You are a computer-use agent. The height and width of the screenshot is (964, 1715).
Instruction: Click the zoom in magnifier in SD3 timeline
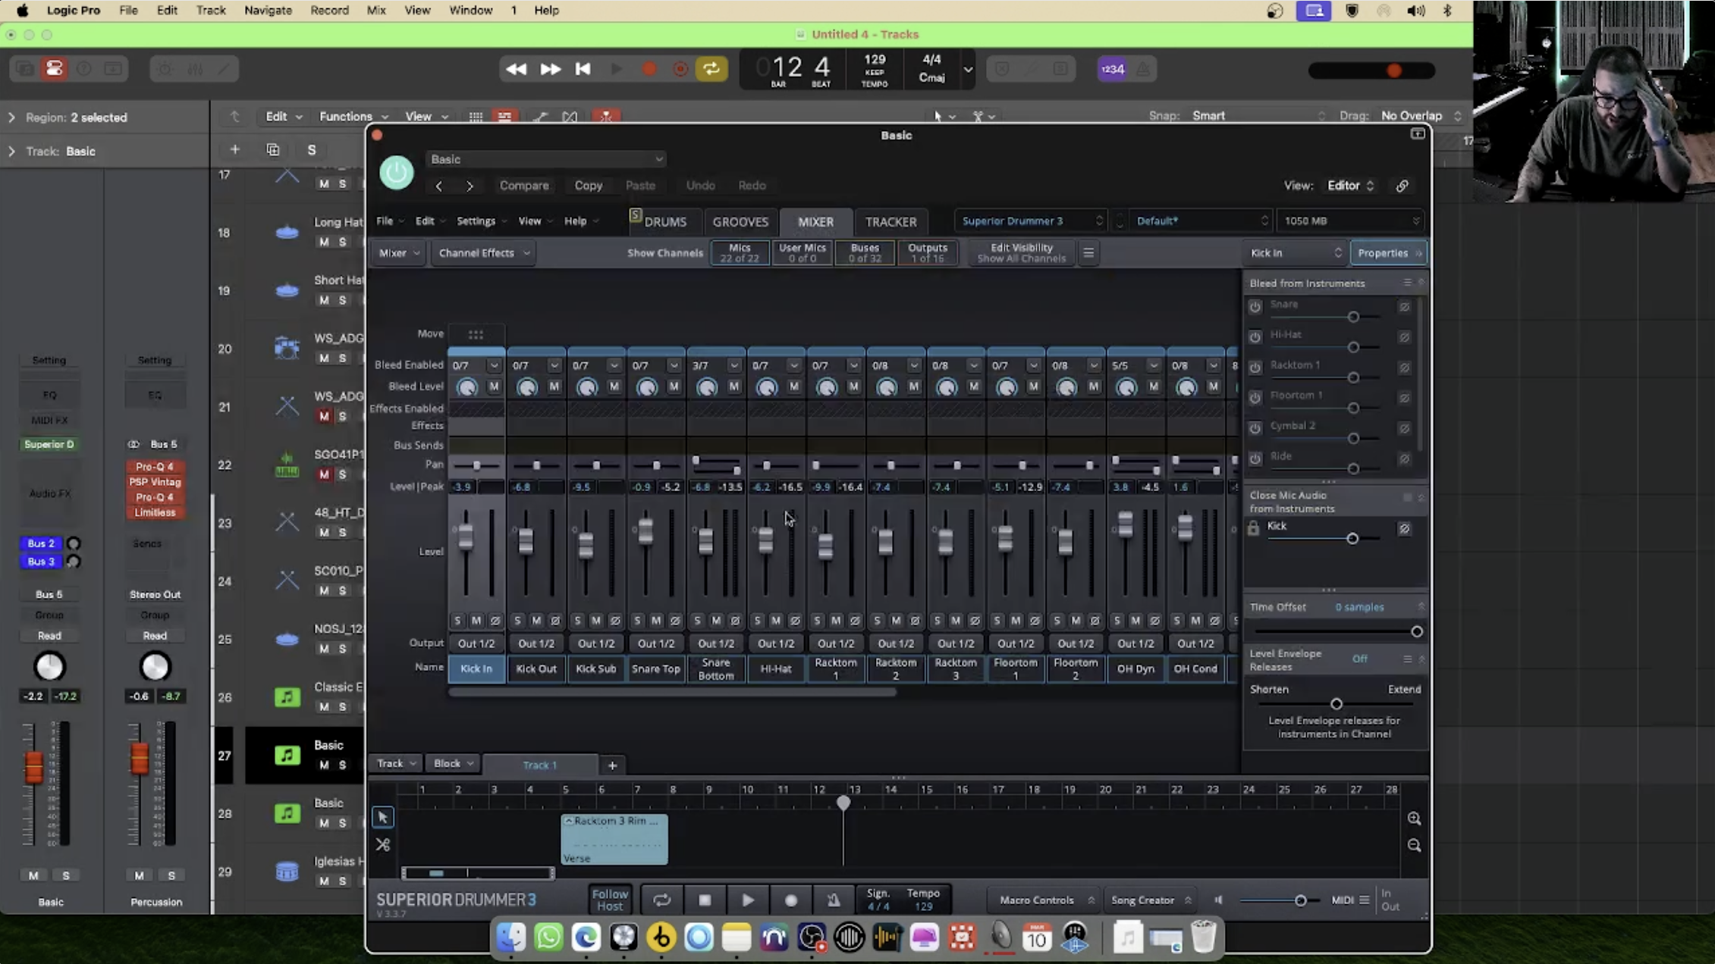tap(1414, 818)
